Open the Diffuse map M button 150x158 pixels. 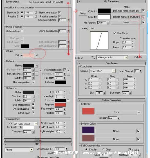(37, 55)
